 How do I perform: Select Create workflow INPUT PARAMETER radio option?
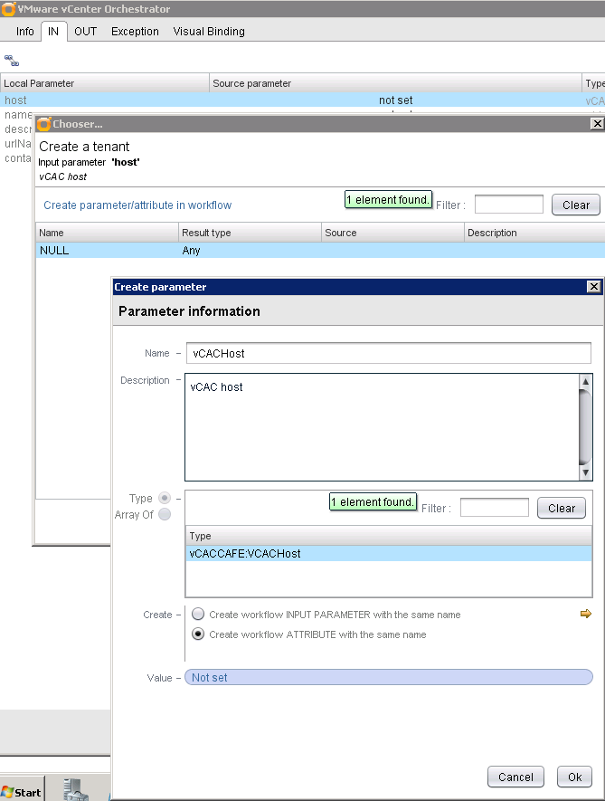click(198, 614)
